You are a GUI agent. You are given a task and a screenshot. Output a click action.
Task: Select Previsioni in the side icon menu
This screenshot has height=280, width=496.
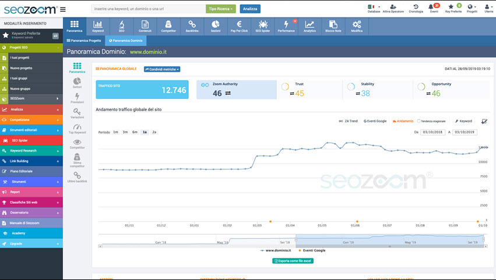tap(77, 98)
